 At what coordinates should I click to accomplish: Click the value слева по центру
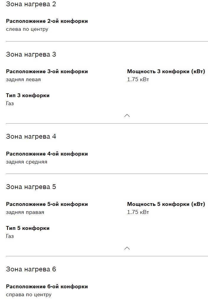click(27, 29)
